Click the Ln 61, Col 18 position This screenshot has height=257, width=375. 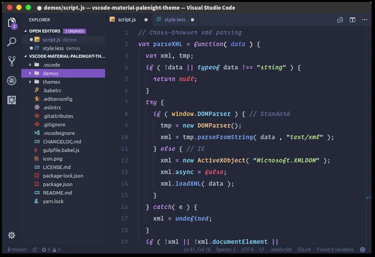197,250
